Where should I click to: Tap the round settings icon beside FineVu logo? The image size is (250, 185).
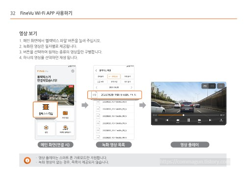point(73,71)
